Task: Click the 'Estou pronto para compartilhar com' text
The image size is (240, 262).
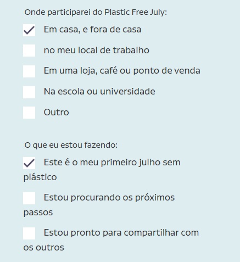Action: (121, 233)
